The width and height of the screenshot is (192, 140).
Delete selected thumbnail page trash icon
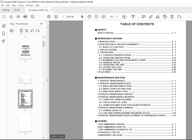[x=21, y=31]
